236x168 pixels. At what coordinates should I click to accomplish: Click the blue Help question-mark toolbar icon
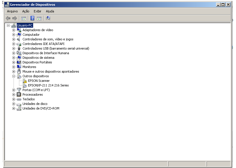(x=32, y=18)
